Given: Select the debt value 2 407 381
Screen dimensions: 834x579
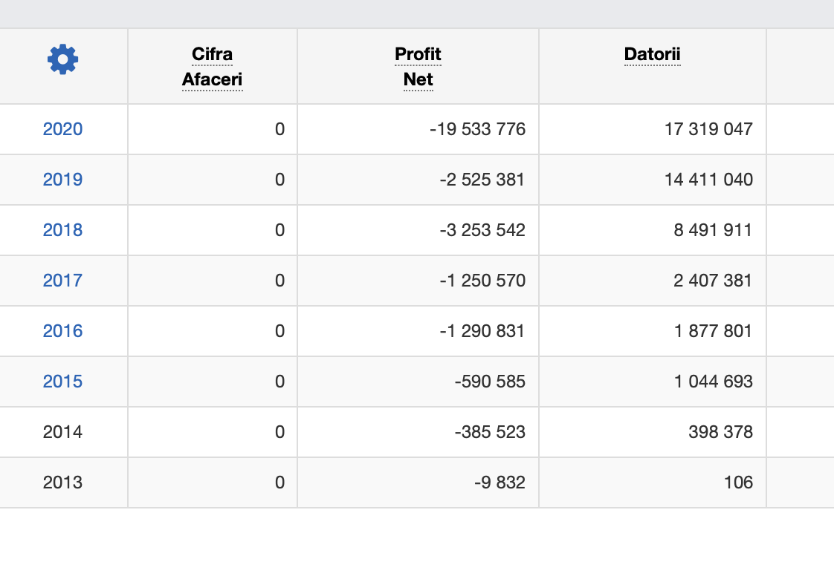Looking at the screenshot, I should (713, 281).
